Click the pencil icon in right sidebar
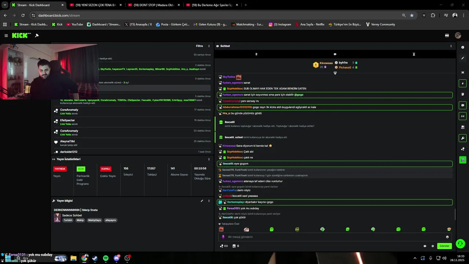The width and height of the screenshot is (469, 264). point(463,58)
